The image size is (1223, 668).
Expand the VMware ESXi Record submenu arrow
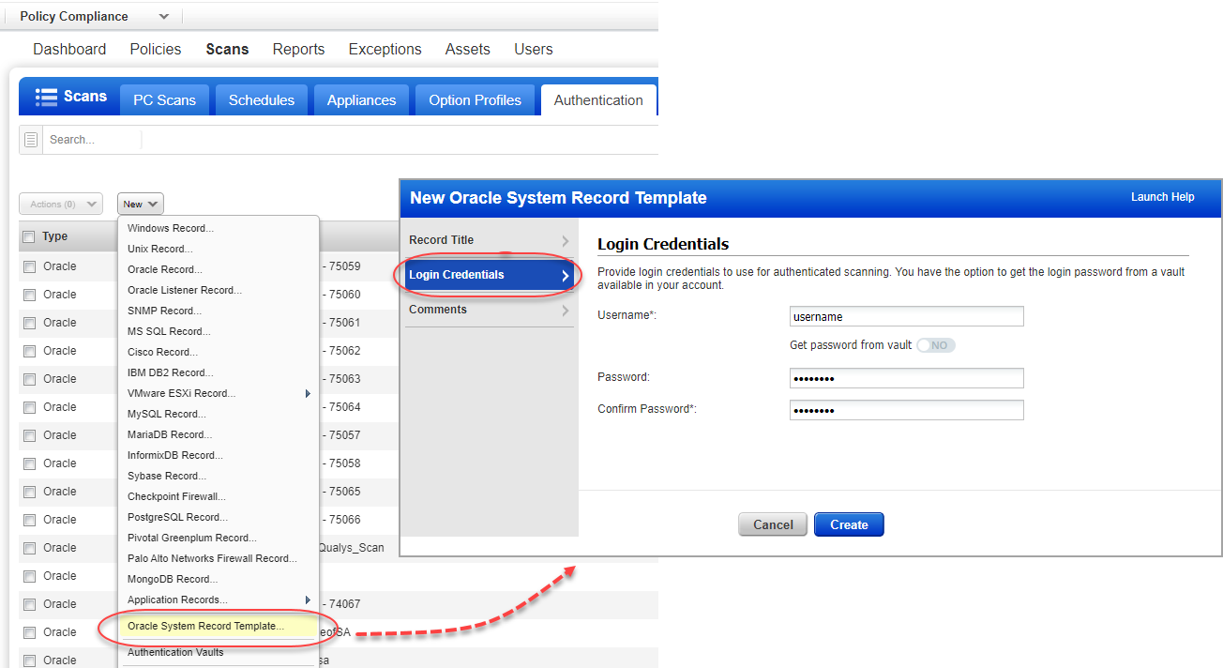click(308, 394)
